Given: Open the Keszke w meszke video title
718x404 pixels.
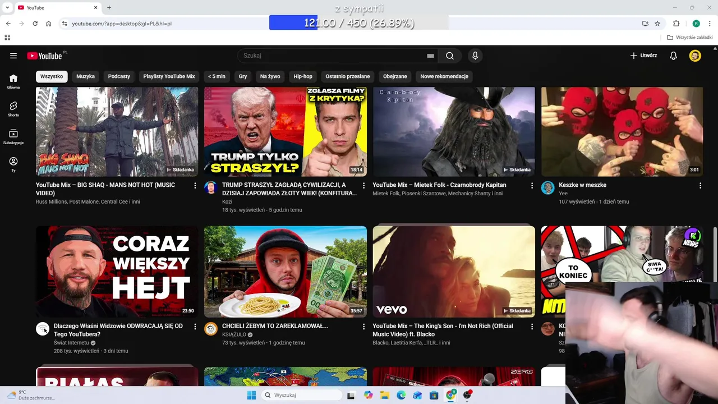Looking at the screenshot, I should click(x=582, y=185).
